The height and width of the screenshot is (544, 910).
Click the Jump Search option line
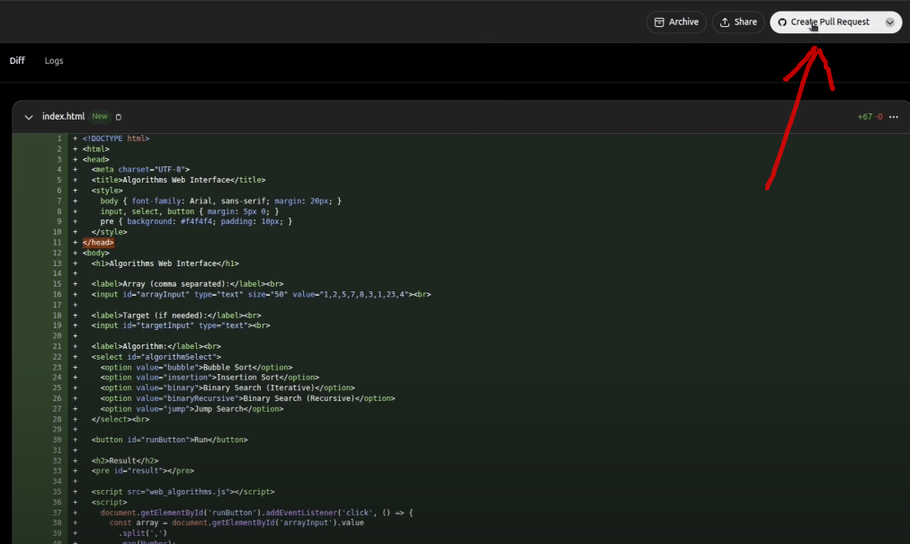pyautogui.click(x=192, y=409)
